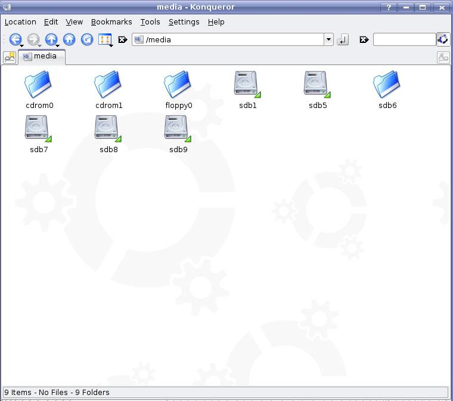Image resolution: width=453 pixels, height=401 pixels.
Task: Click the KDE animated gear logo
Action: coord(443,39)
